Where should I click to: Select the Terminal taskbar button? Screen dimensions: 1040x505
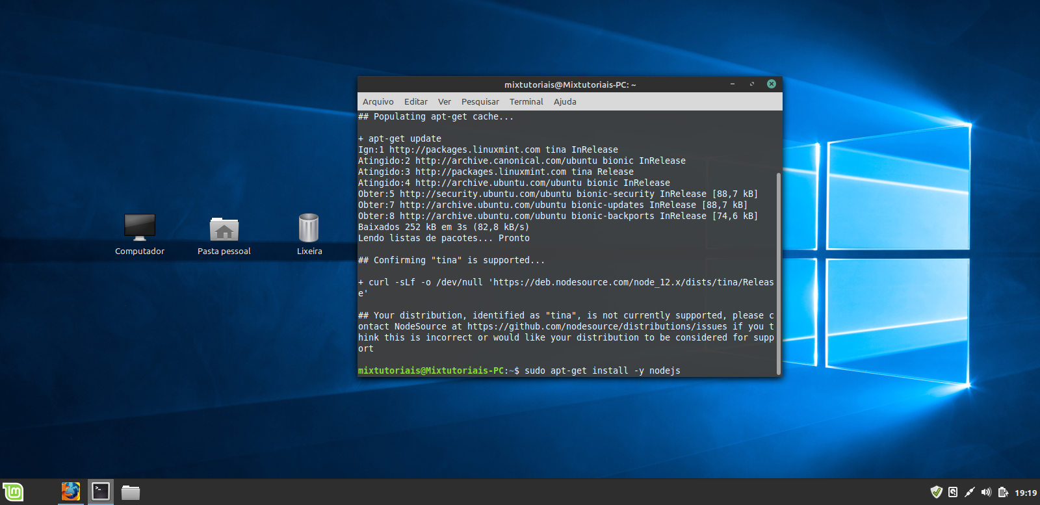pyautogui.click(x=101, y=492)
